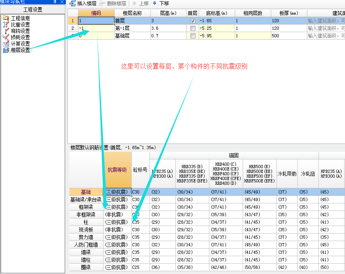Click the 相同层数 column header
The height and width of the screenshot is (274, 345).
(253, 13)
